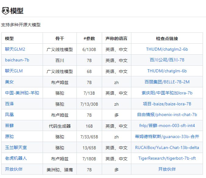Screen dimensions: 206x178
Task: Follow the RUCAIBox/YuLan-Chat-13b-delta checkpoint link
Action: [167, 147]
